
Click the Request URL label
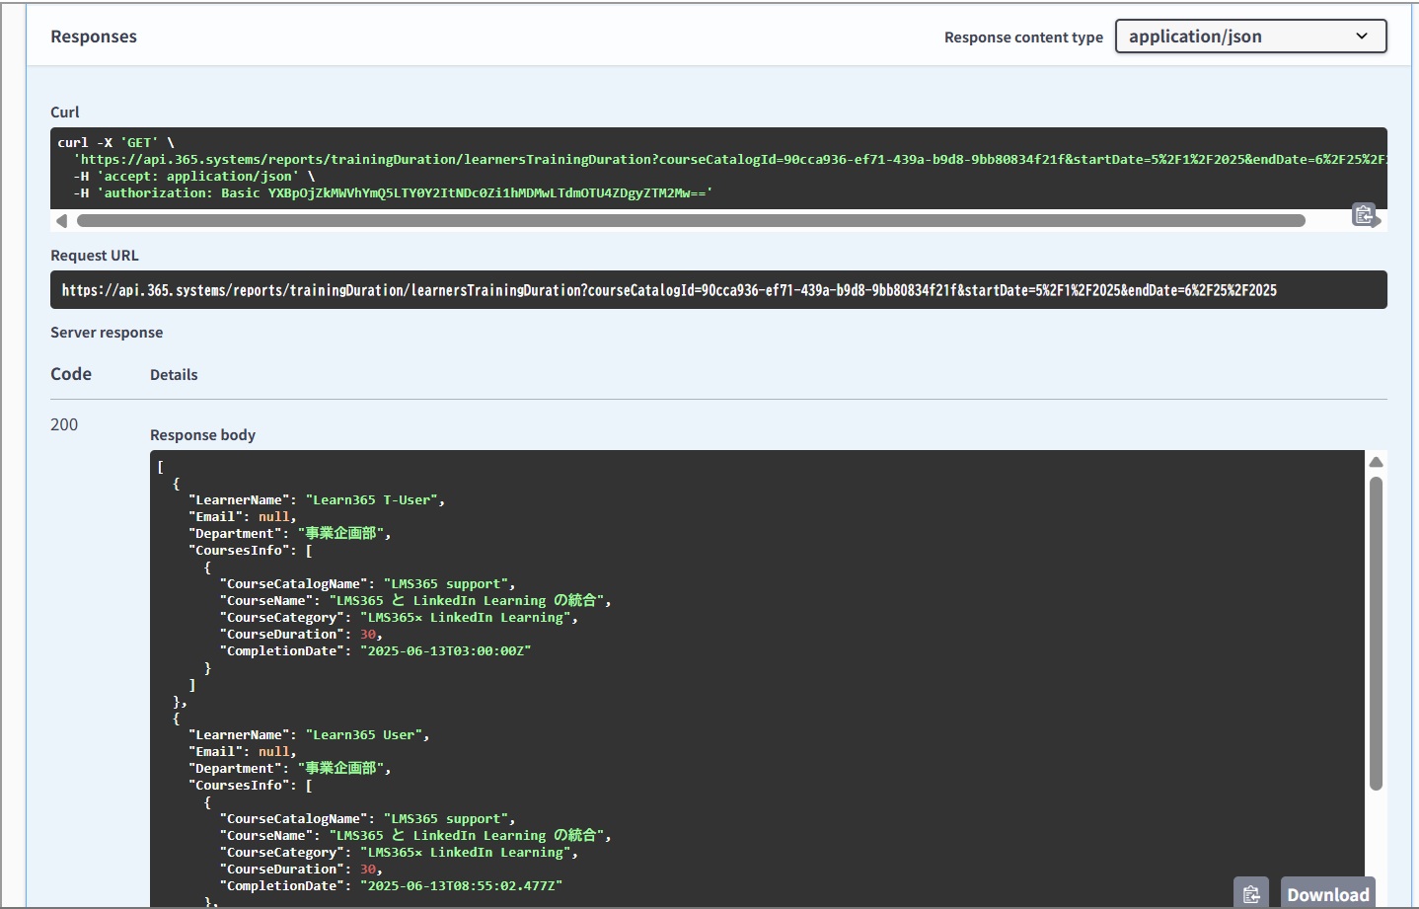(95, 256)
